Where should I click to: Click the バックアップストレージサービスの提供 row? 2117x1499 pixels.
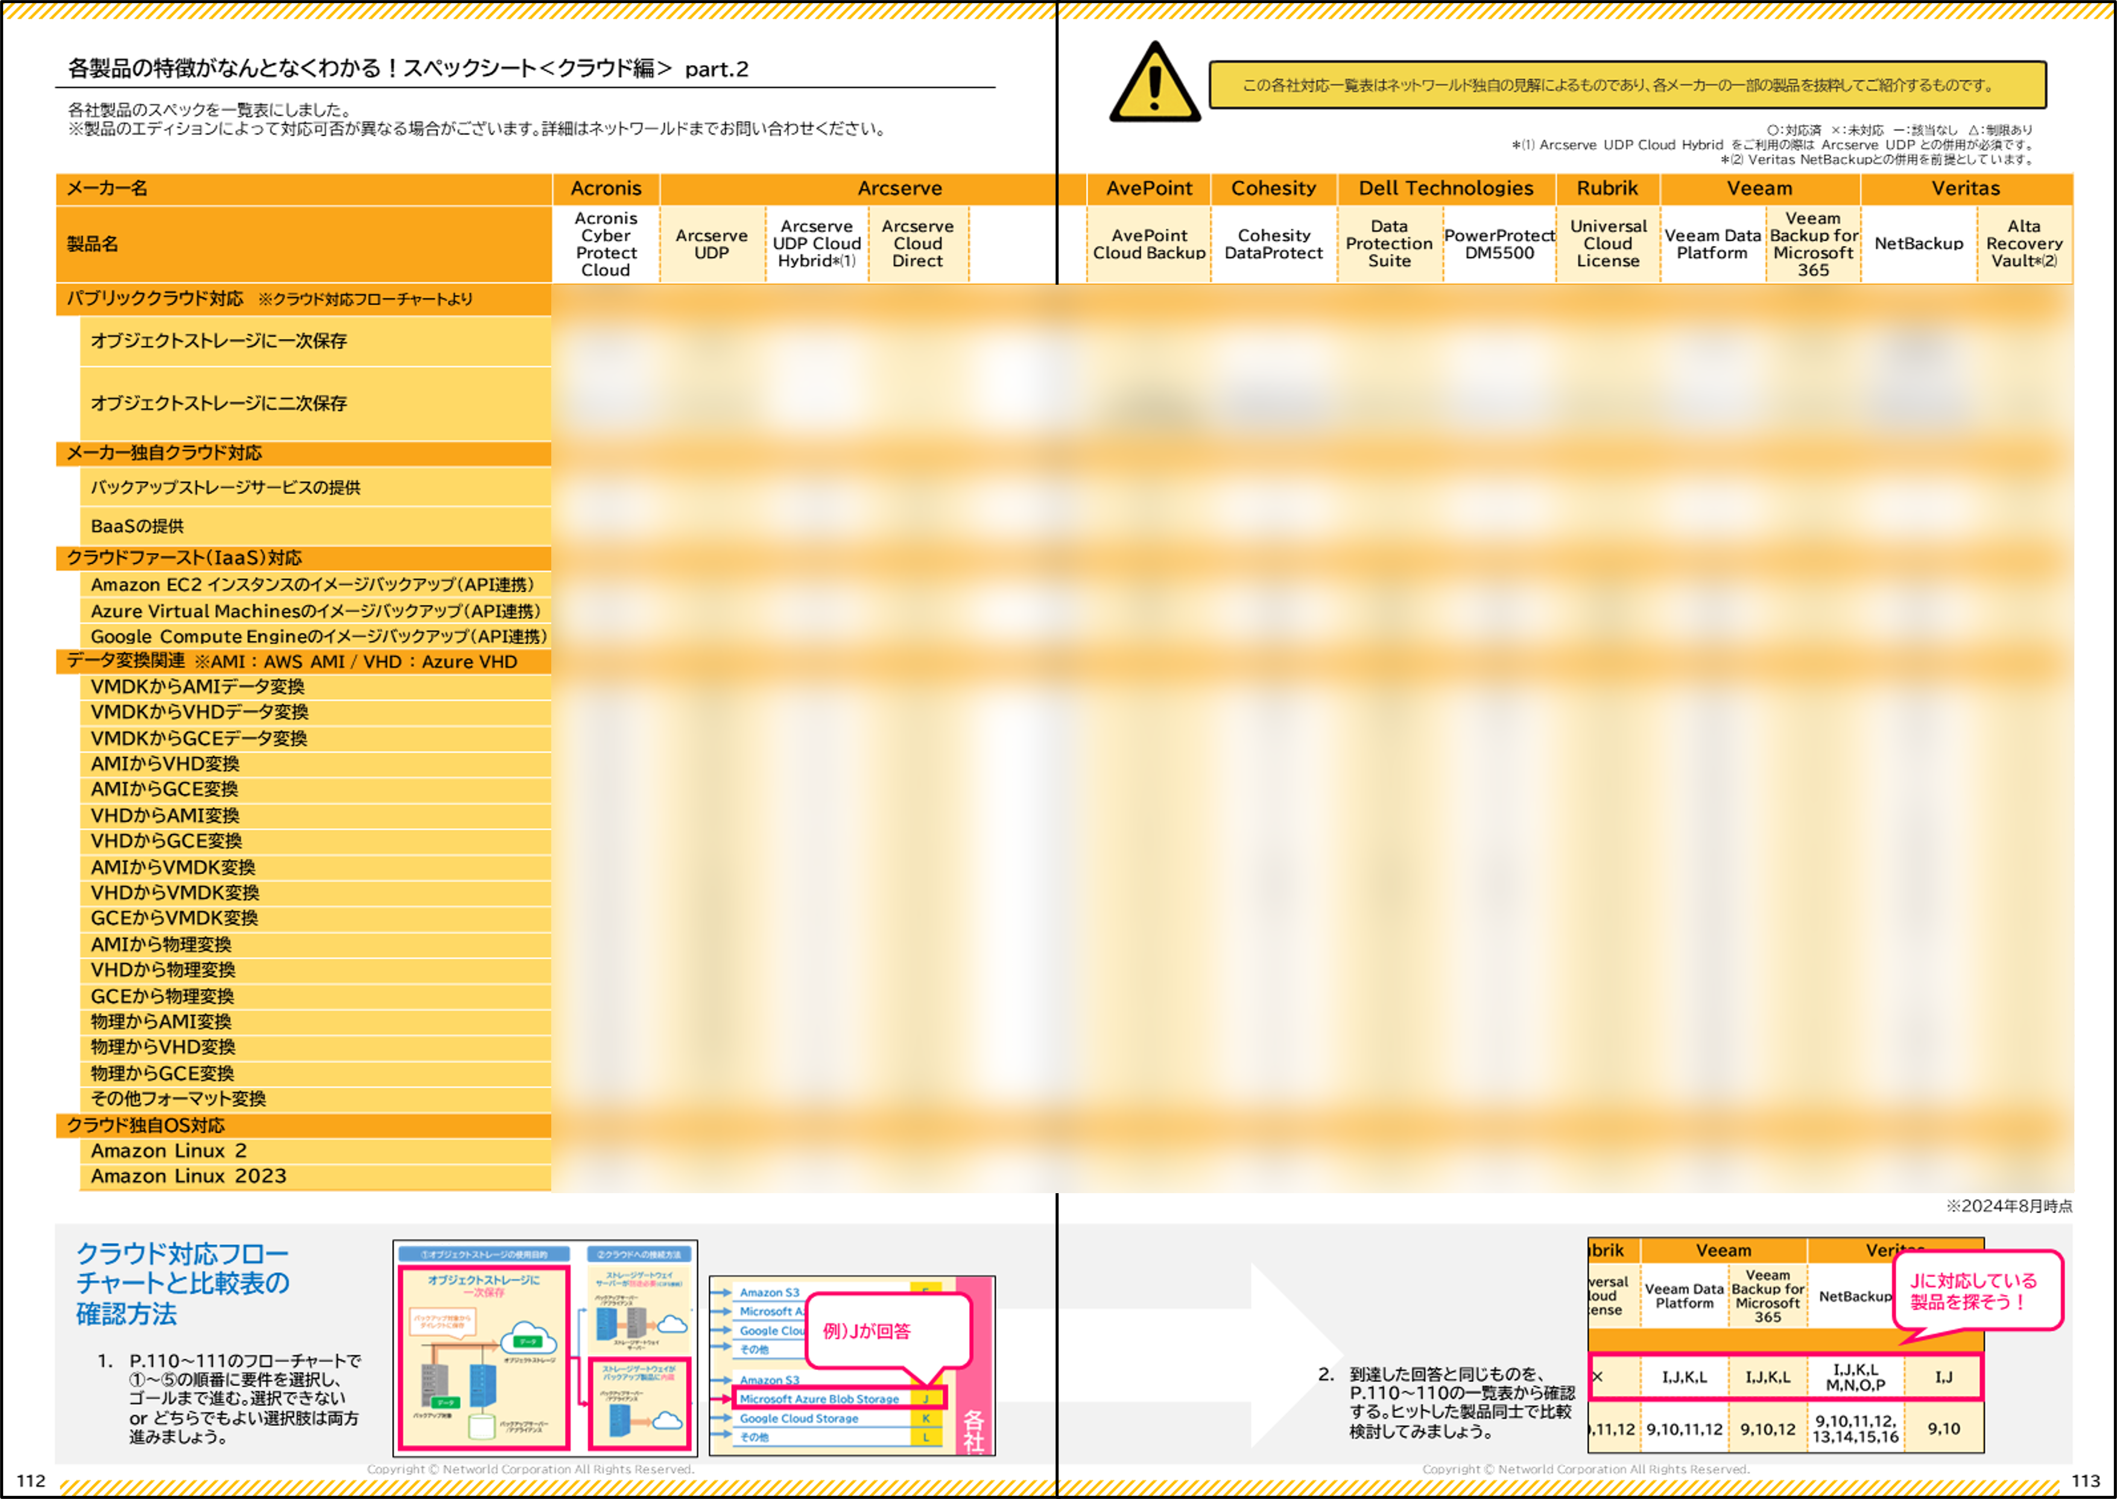tap(315, 487)
